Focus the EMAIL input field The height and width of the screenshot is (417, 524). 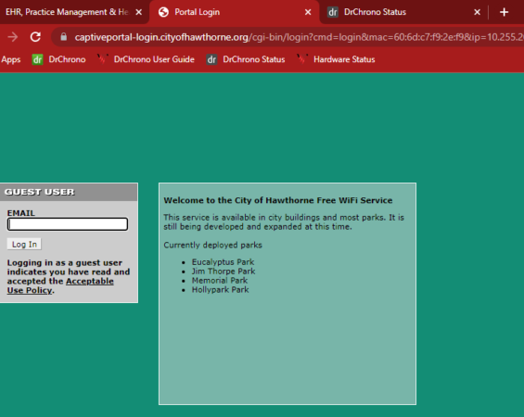[68, 224]
